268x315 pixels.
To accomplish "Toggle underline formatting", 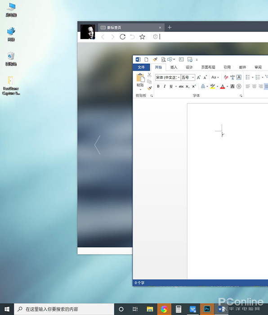I will tap(171, 86).
